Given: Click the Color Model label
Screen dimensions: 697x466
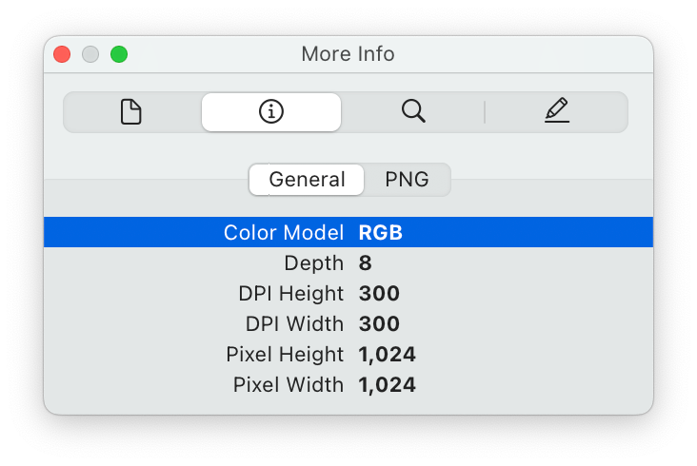Looking at the screenshot, I should [283, 232].
